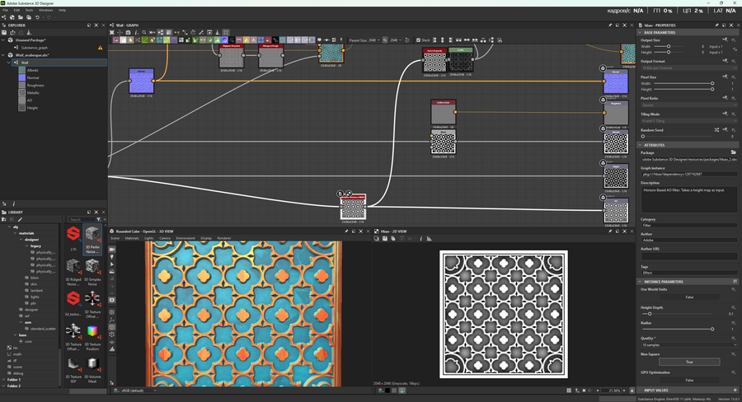742x402 pixels.
Task: Select the Roughness output in Explorer
Action: [35, 85]
